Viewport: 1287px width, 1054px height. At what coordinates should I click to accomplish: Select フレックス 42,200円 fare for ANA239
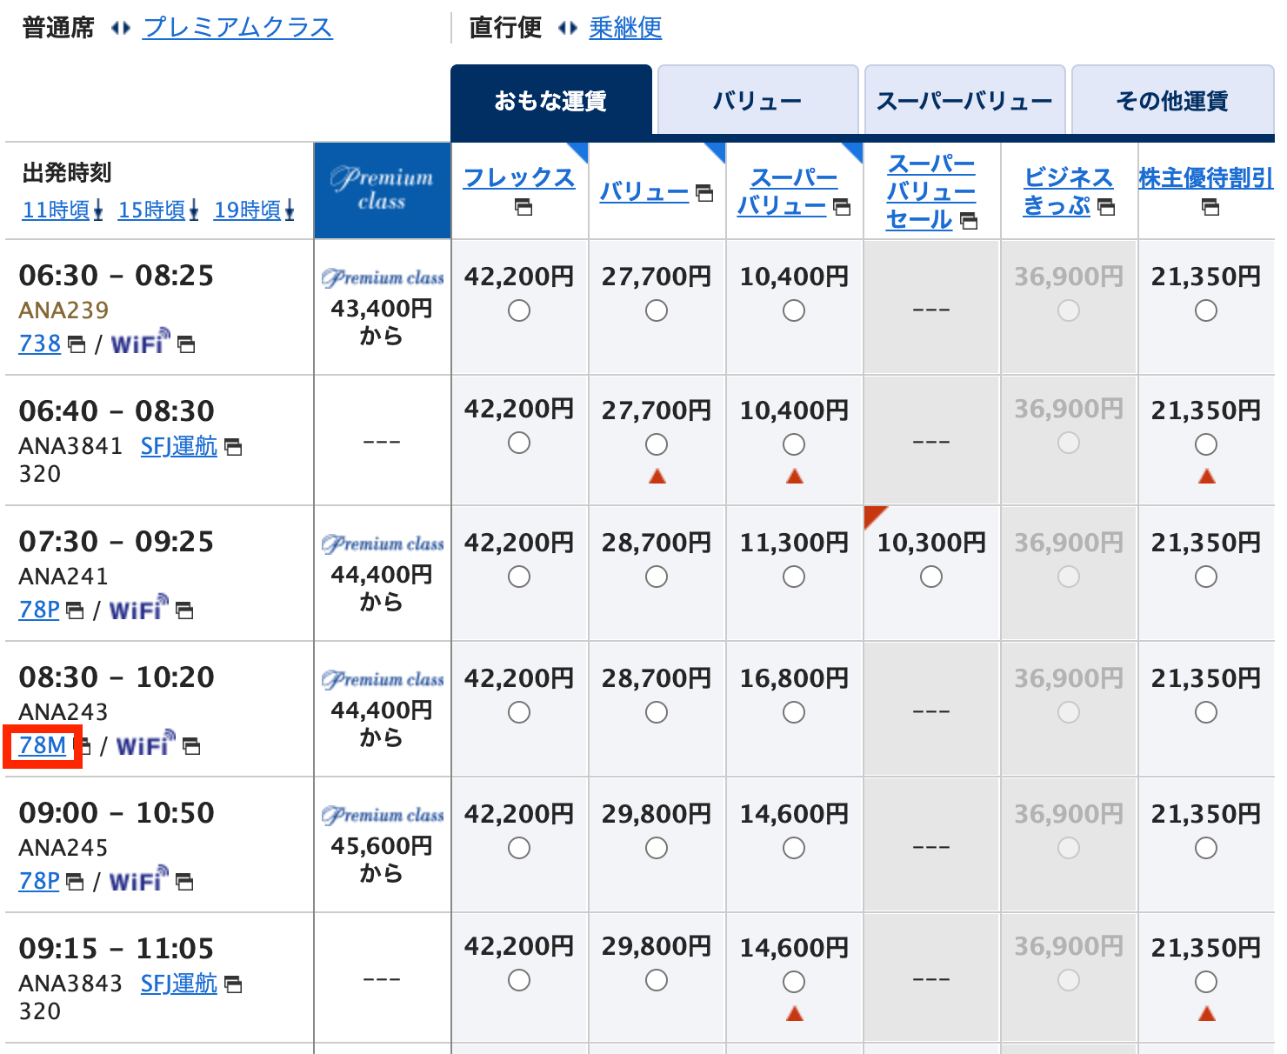coord(519,310)
